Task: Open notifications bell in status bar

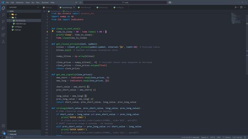Action: pyautogui.click(x=245, y=137)
